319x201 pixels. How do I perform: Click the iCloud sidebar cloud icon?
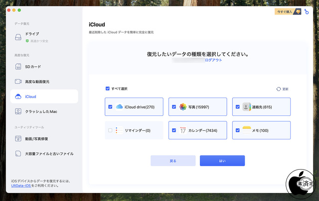coord(18,97)
